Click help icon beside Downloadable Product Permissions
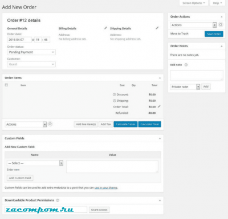Screen dimensions: 228x219 [x=58, y=200]
